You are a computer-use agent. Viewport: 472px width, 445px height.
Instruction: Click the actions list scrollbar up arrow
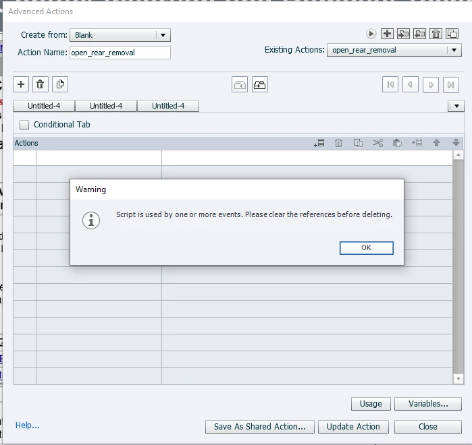tap(458, 155)
